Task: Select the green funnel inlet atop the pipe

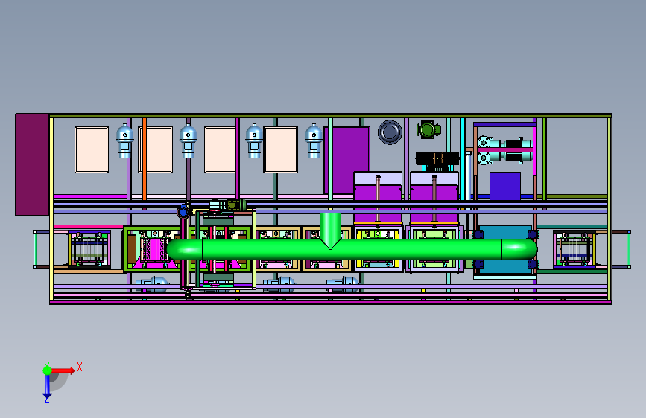Action: click(330, 231)
